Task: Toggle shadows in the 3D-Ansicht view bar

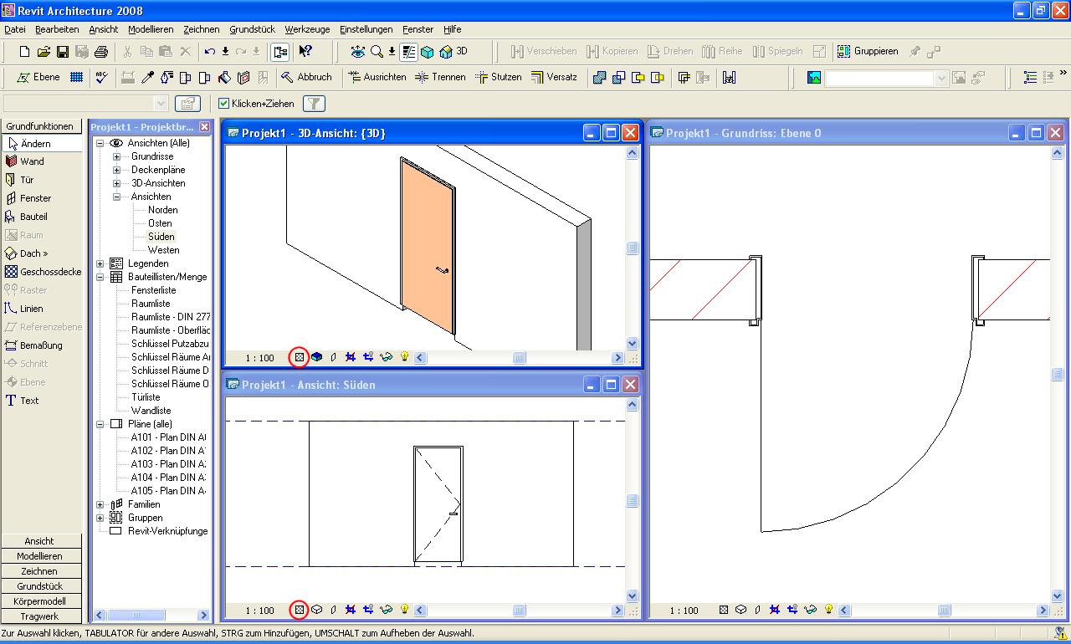Action: 335,357
